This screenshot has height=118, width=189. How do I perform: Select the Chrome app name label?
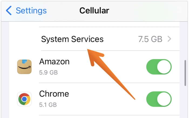(x=54, y=94)
